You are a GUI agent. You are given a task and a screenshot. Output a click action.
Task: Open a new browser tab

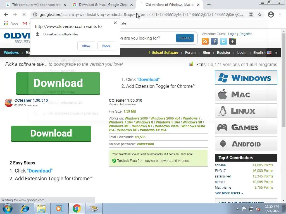click(x=209, y=5)
